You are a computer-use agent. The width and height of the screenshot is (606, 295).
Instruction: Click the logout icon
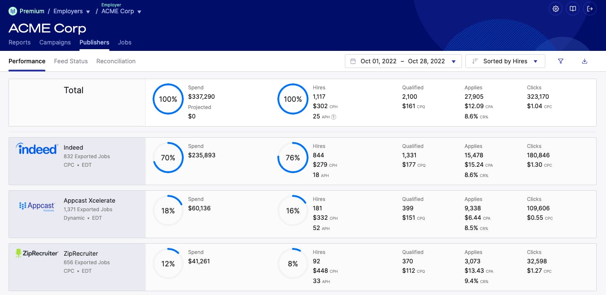589,9
